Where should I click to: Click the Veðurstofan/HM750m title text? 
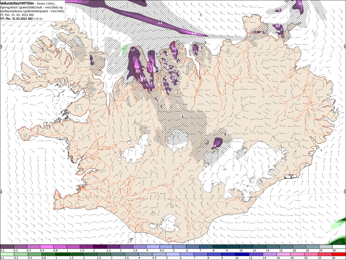[17, 3]
